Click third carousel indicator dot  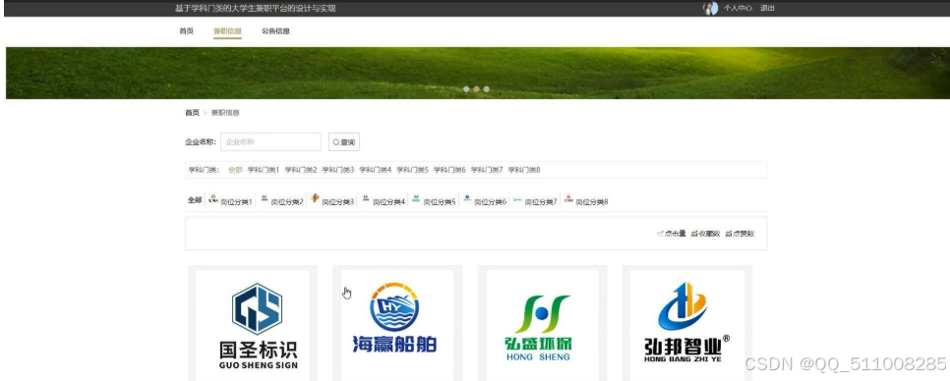[486, 89]
